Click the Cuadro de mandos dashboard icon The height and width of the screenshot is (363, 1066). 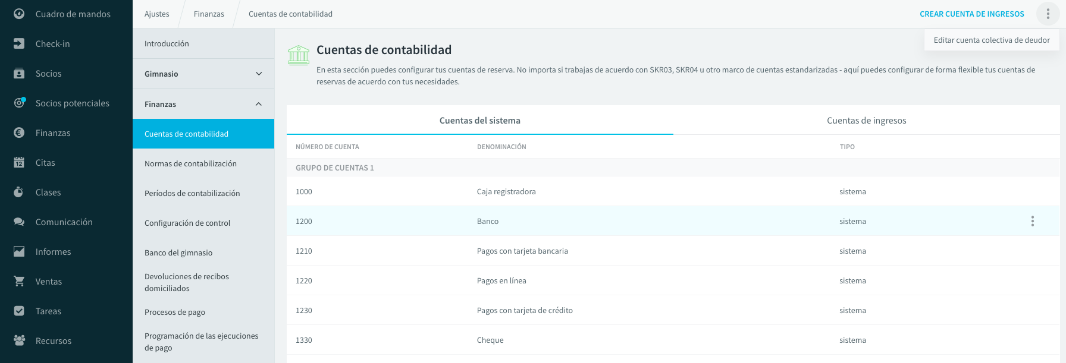coord(19,14)
